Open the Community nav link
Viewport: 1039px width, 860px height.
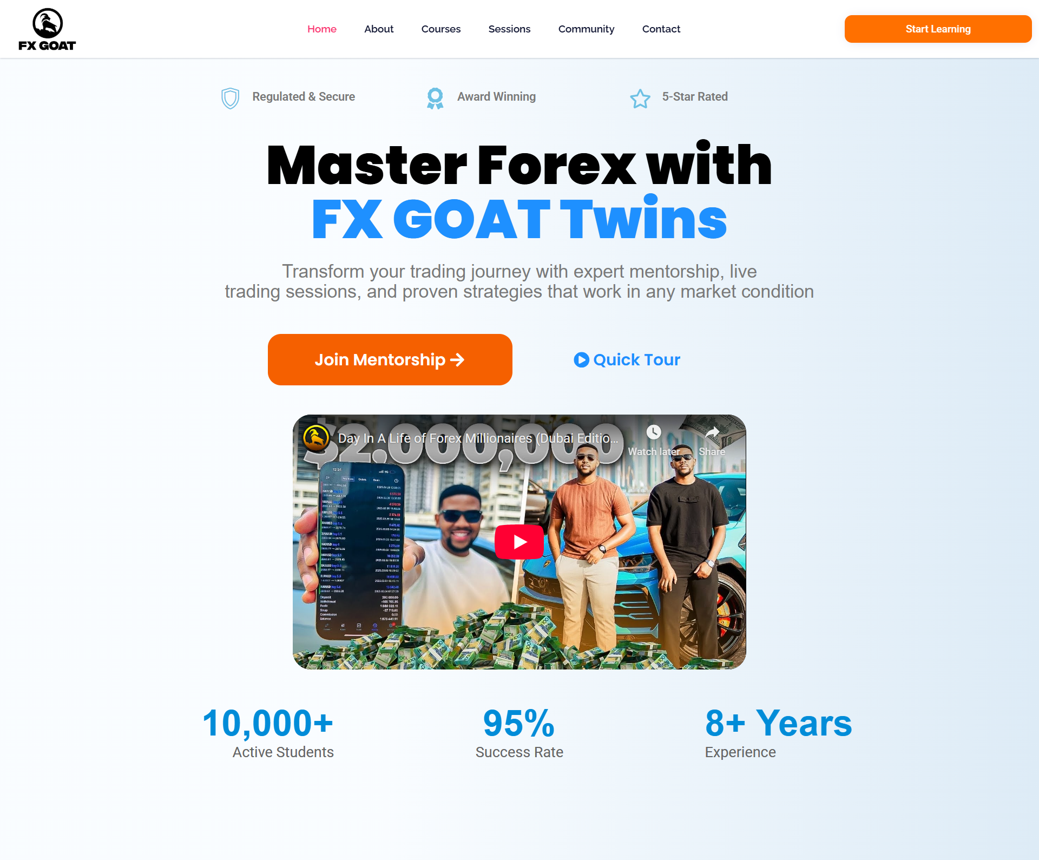586,29
